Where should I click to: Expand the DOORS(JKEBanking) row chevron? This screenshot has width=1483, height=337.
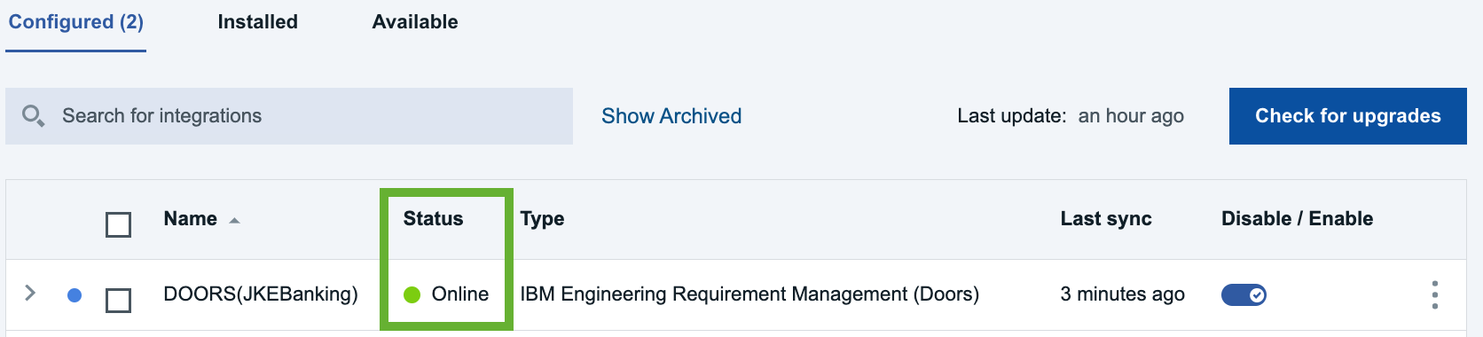30,293
